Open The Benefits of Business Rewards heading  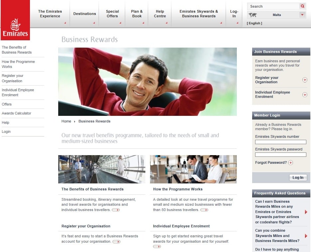[92, 189]
